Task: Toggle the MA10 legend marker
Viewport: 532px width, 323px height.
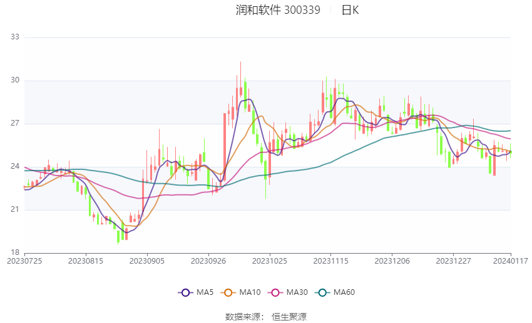Action: tap(228, 292)
